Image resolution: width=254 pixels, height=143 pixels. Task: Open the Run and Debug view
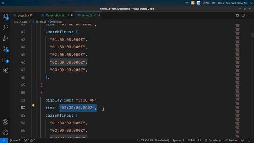[x=5, y=38]
